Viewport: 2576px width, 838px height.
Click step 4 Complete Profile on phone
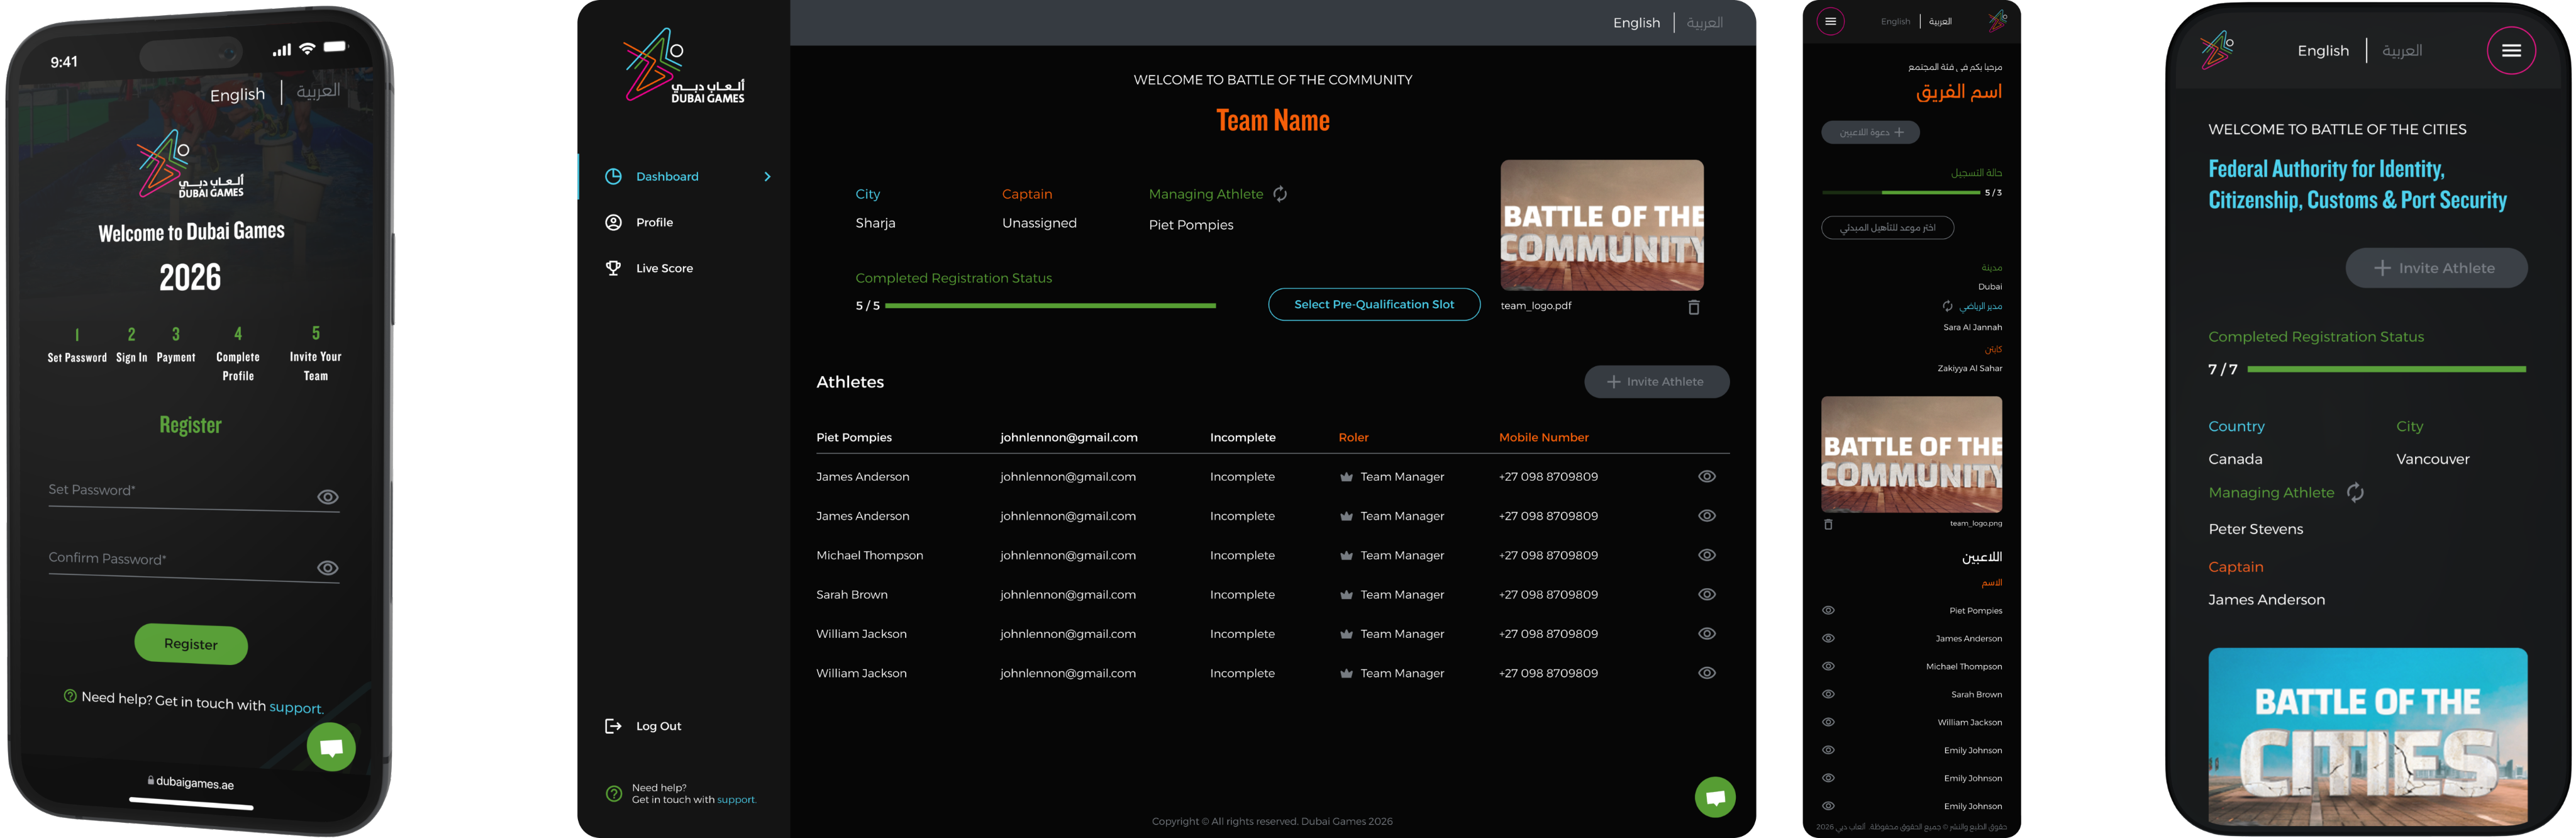[x=238, y=354]
